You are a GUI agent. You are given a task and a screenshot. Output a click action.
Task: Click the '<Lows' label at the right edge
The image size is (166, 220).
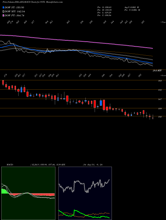(x=163, y=75)
